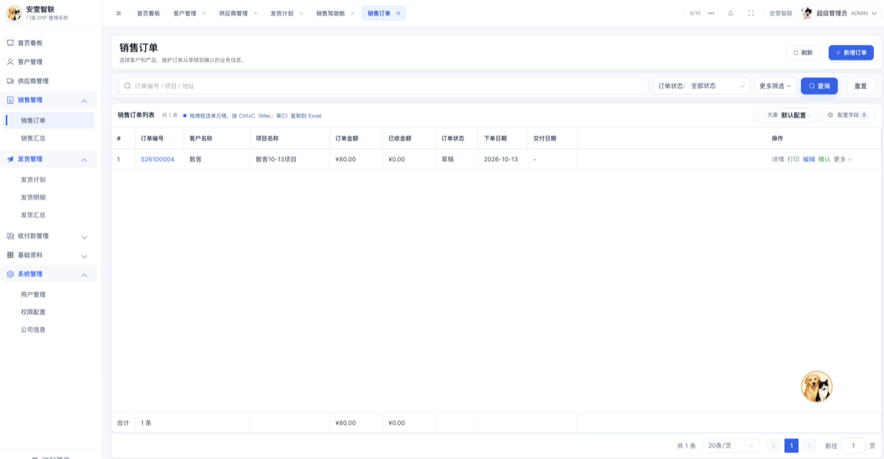Expand the 更多筛选 filters

[776, 86]
